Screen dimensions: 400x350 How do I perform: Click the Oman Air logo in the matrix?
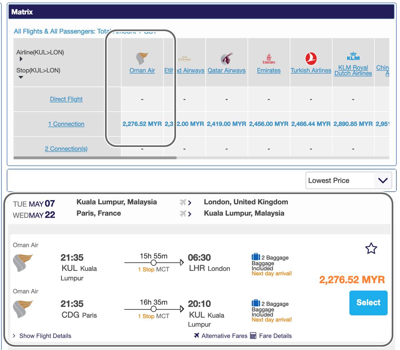(142, 58)
